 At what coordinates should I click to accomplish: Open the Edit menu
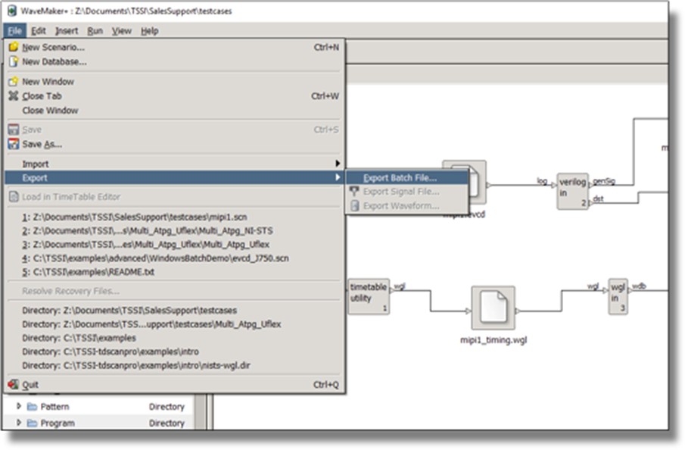[x=39, y=31]
